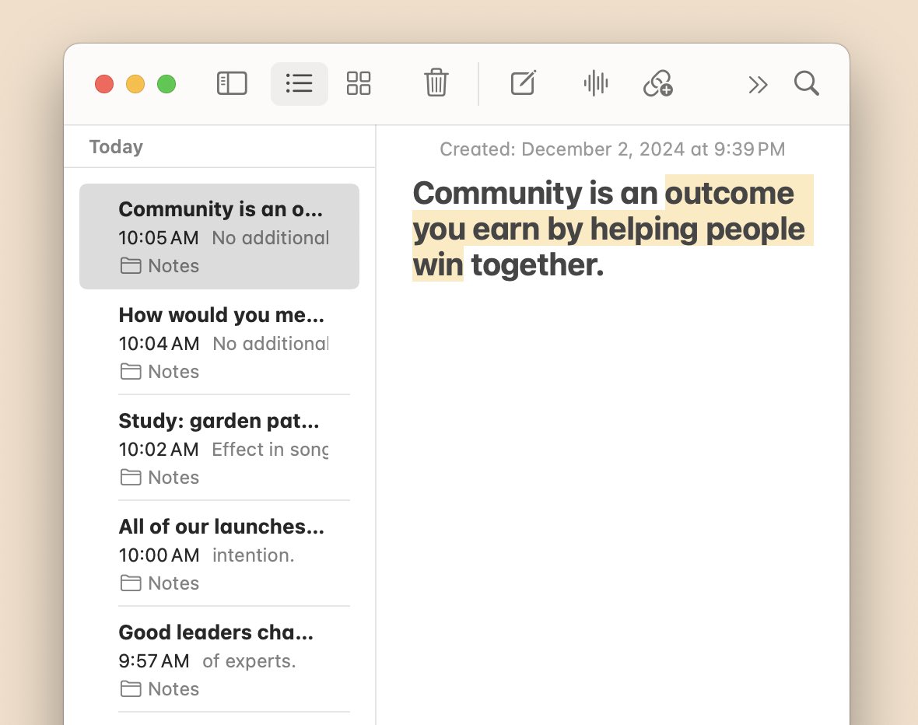Click 10:04 AM timestamp in list

pyautogui.click(x=159, y=344)
